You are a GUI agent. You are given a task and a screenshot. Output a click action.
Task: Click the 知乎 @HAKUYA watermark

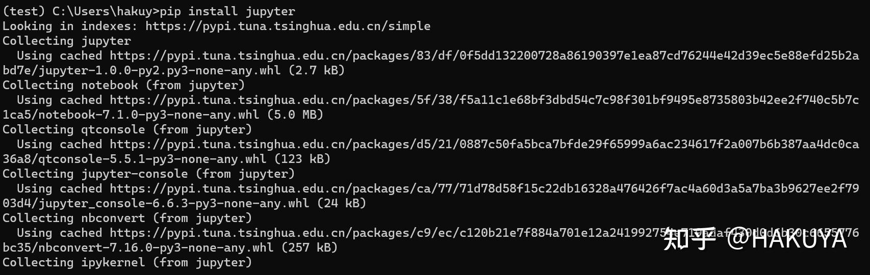755,239
